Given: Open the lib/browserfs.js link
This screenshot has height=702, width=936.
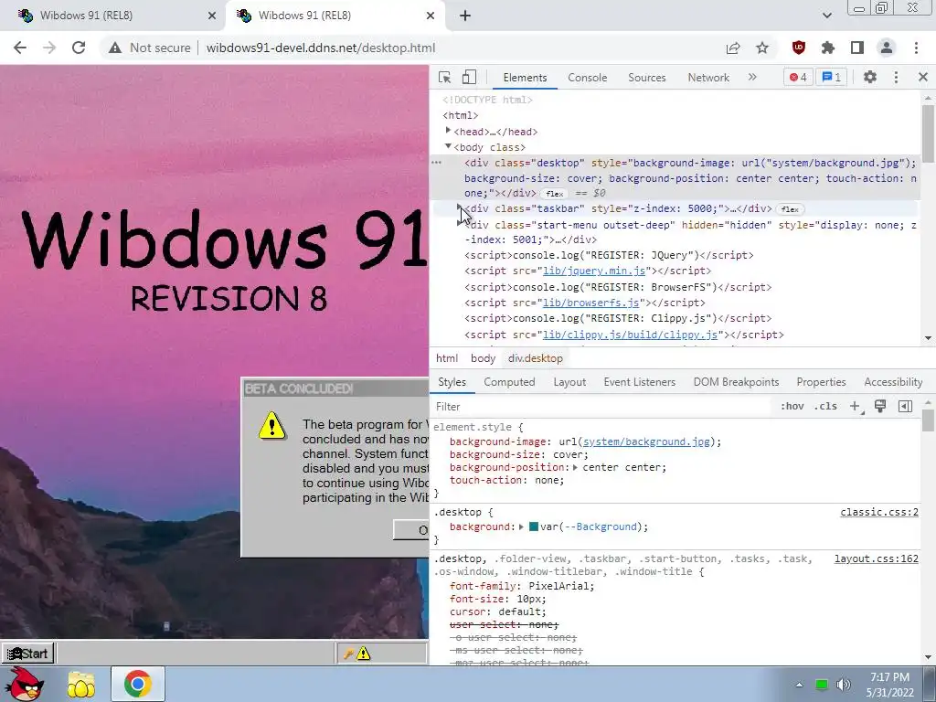Looking at the screenshot, I should tap(591, 303).
